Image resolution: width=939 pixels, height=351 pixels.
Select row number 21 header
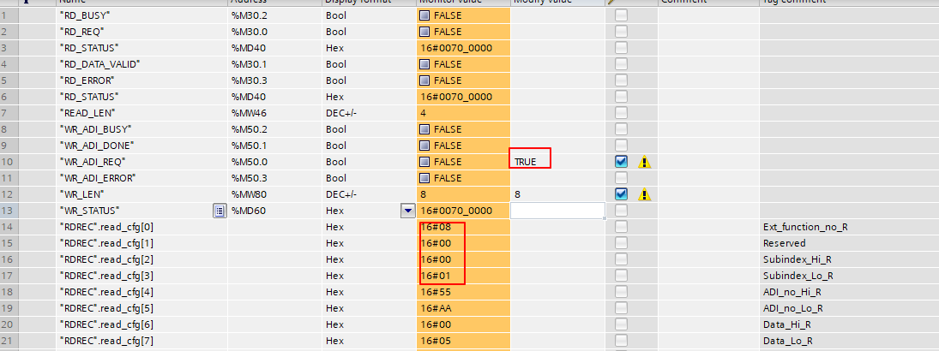(x=9, y=341)
